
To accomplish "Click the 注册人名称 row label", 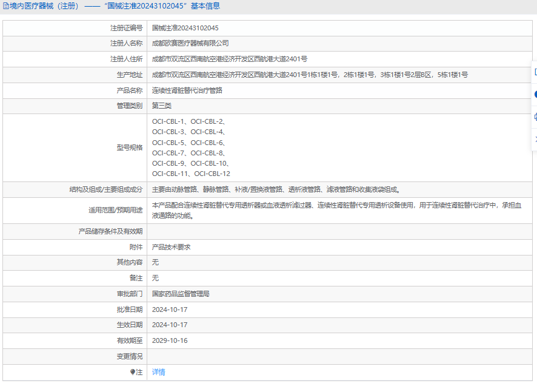I will coord(127,44).
